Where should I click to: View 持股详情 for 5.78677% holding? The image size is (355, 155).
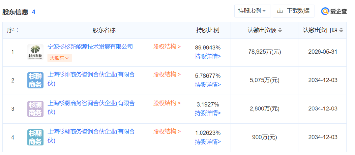208,85
